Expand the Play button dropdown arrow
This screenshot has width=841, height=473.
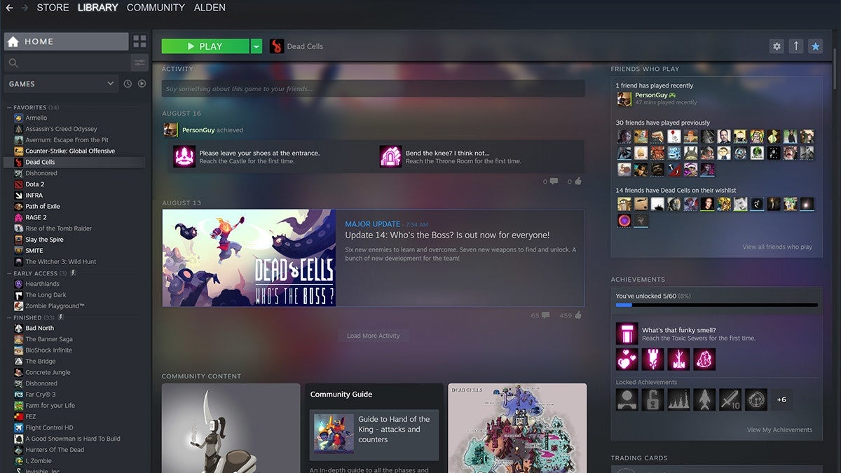257,46
